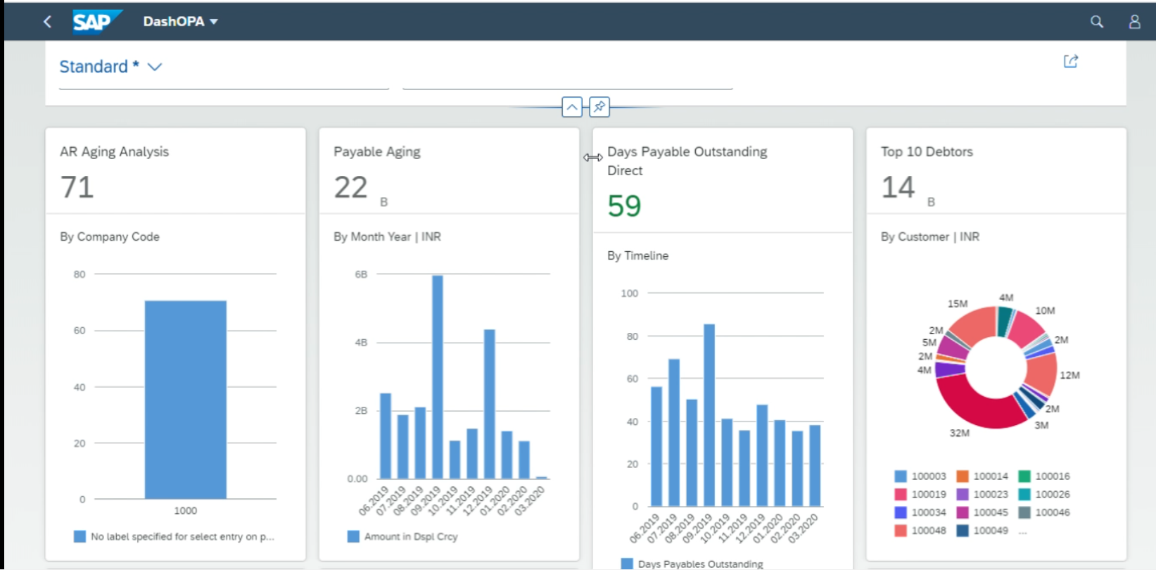
Task: Open Days Payable Outstanding Direct card title
Action: [687, 160]
